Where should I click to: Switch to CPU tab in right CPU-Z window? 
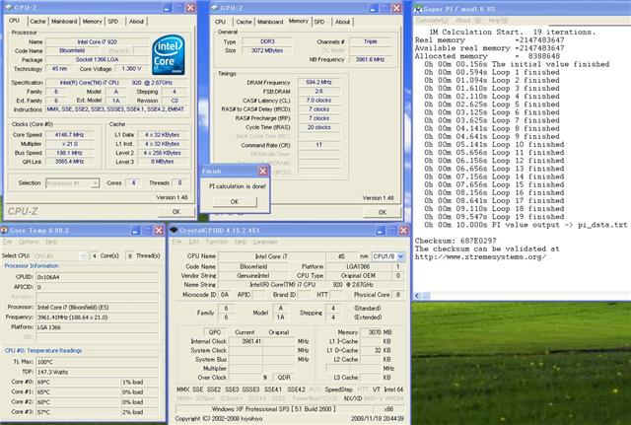pos(220,22)
